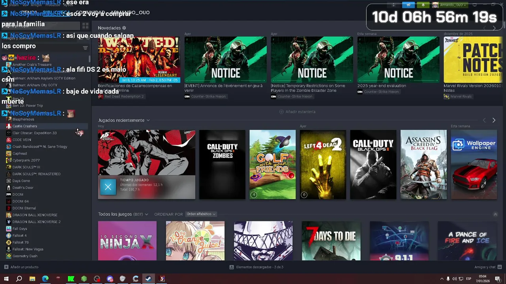
Task: Select Assassin's Creed IV Black Flag tile
Action: (x=423, y=164)
